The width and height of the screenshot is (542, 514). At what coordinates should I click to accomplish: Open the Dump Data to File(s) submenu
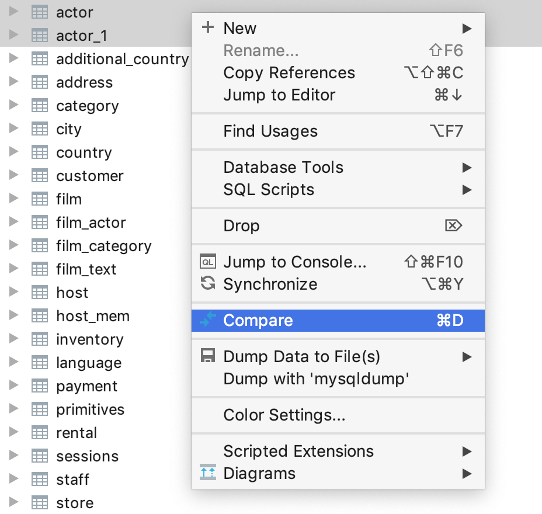338,357
